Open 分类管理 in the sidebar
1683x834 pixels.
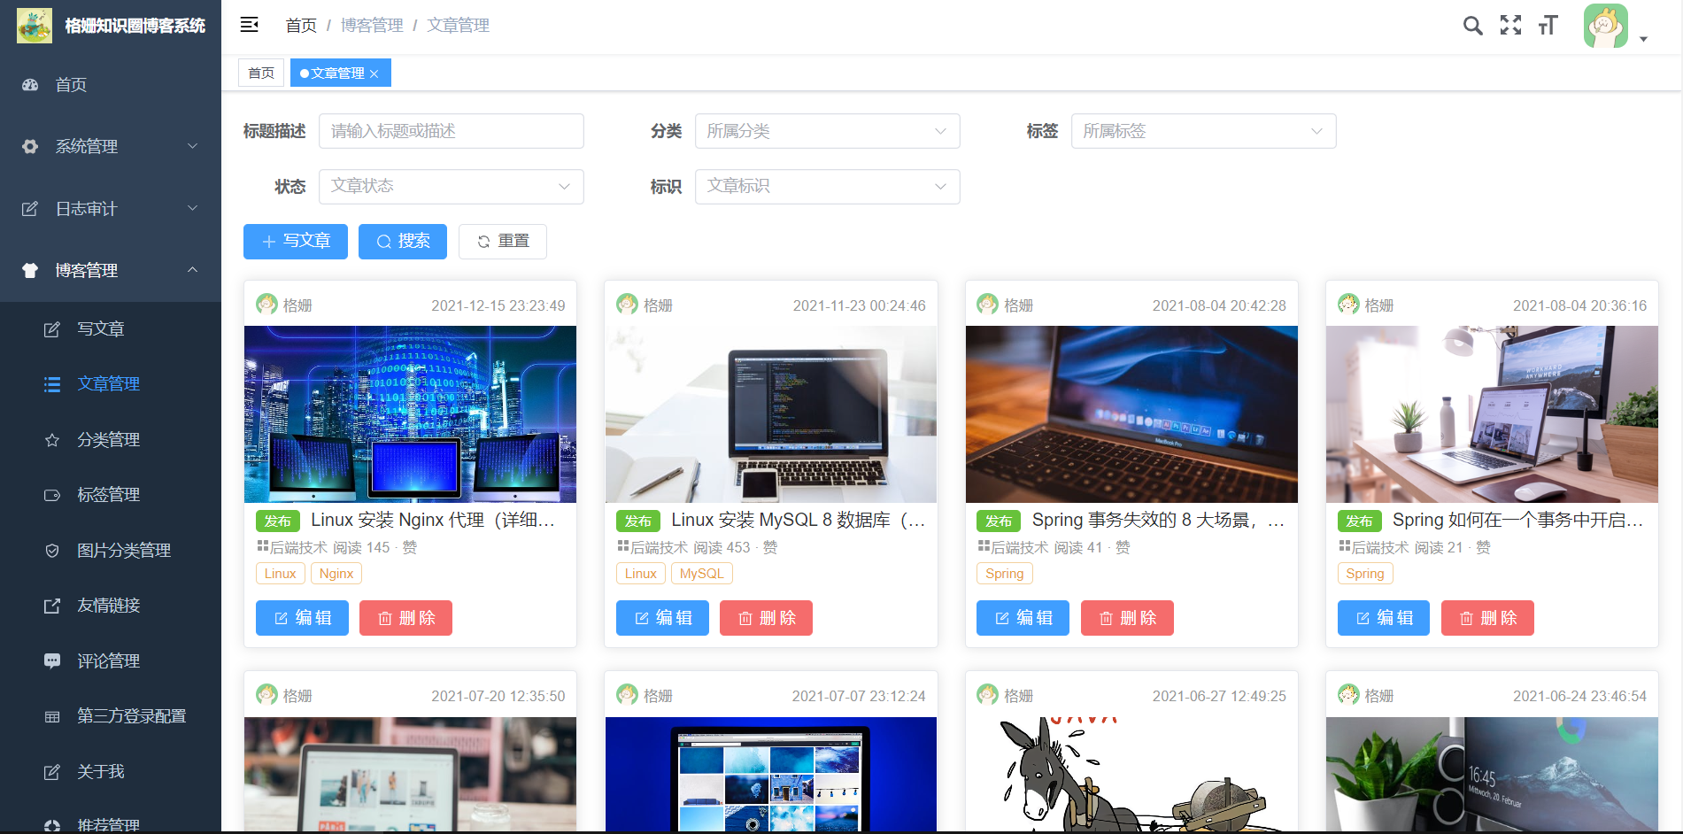(x=111, y=440)
